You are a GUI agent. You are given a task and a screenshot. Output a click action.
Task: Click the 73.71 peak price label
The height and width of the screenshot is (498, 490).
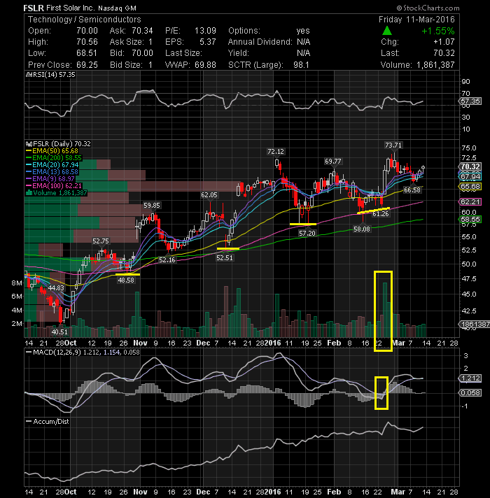click(393, 145)
